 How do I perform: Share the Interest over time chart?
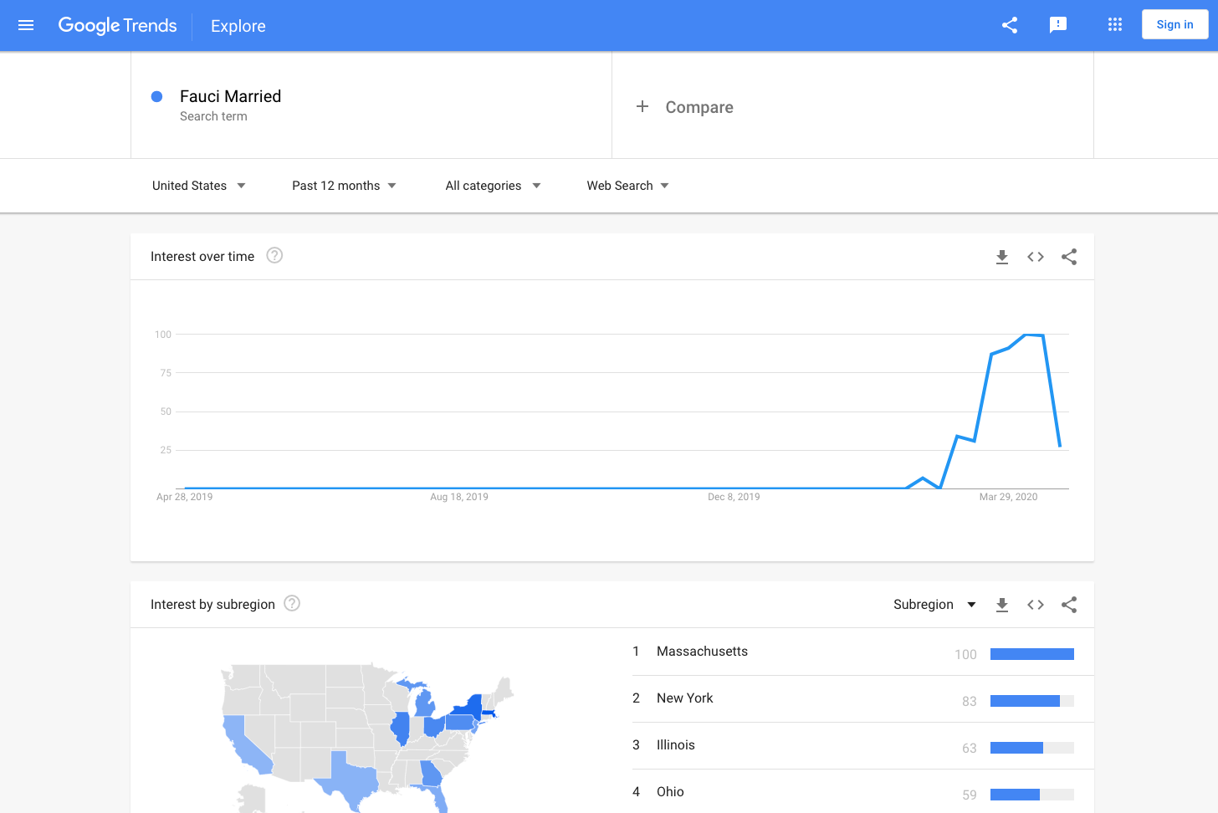click(1069, 257)
